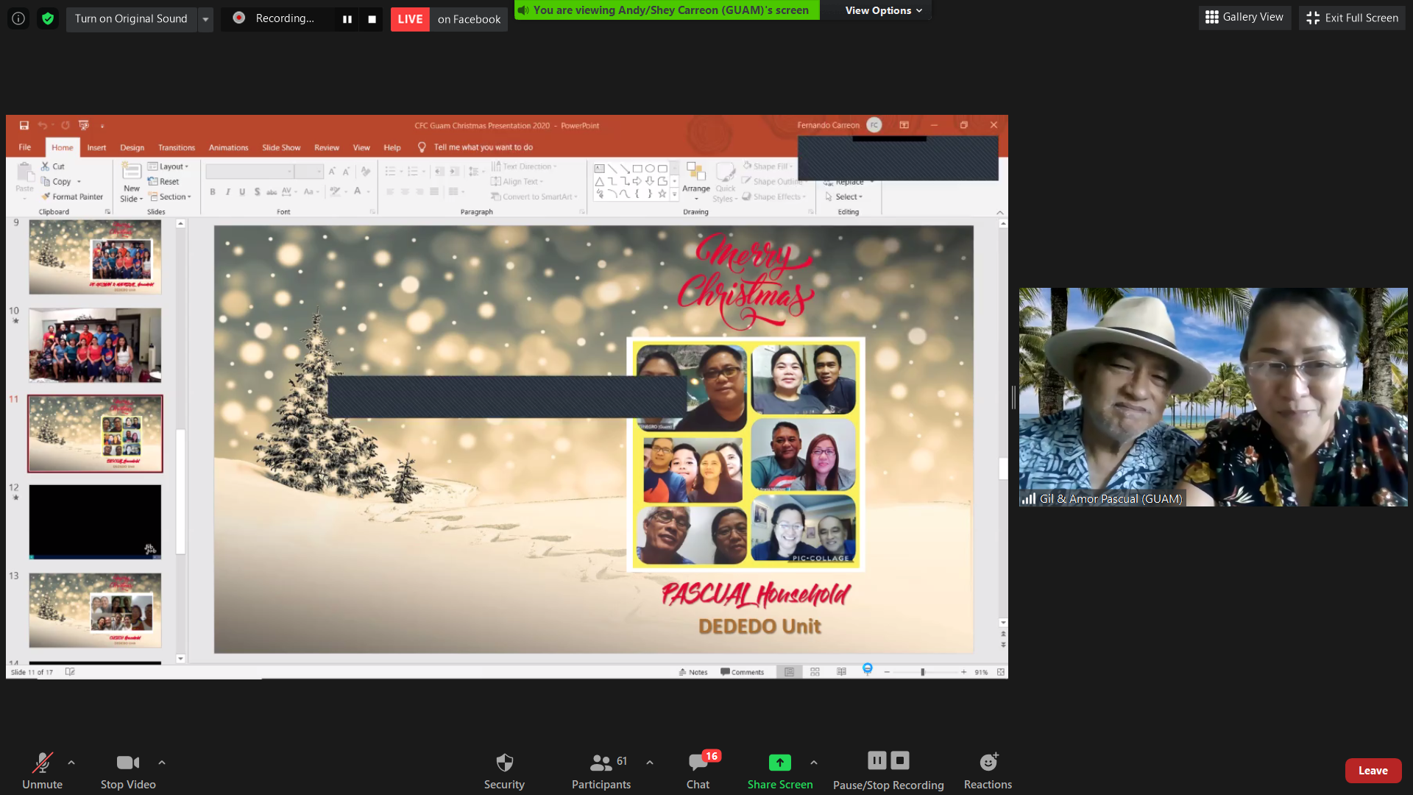This screenshot has height=795, width=1413.
Task: Open the Animations ribbon tab
Action: coord(229,147)
